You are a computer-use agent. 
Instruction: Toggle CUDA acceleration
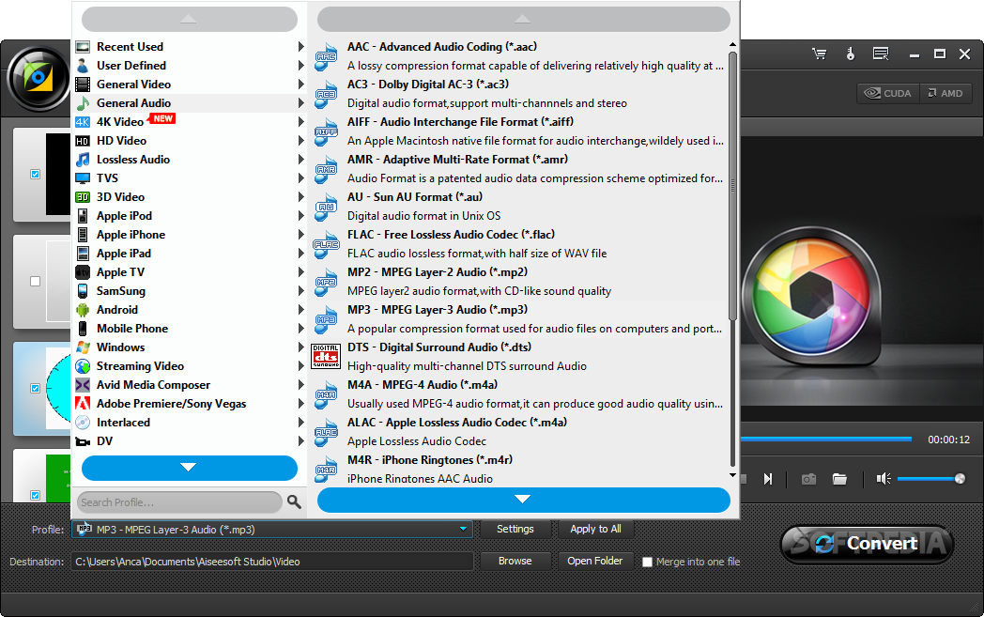click(x=888, y=94)
